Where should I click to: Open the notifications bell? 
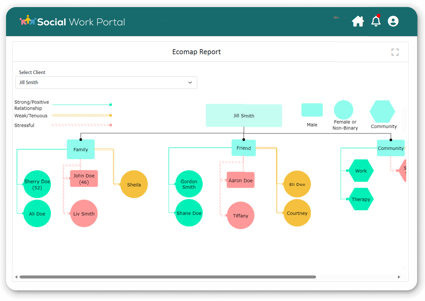(x=376, y=22)
